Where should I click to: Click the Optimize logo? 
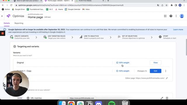point(8,16)
